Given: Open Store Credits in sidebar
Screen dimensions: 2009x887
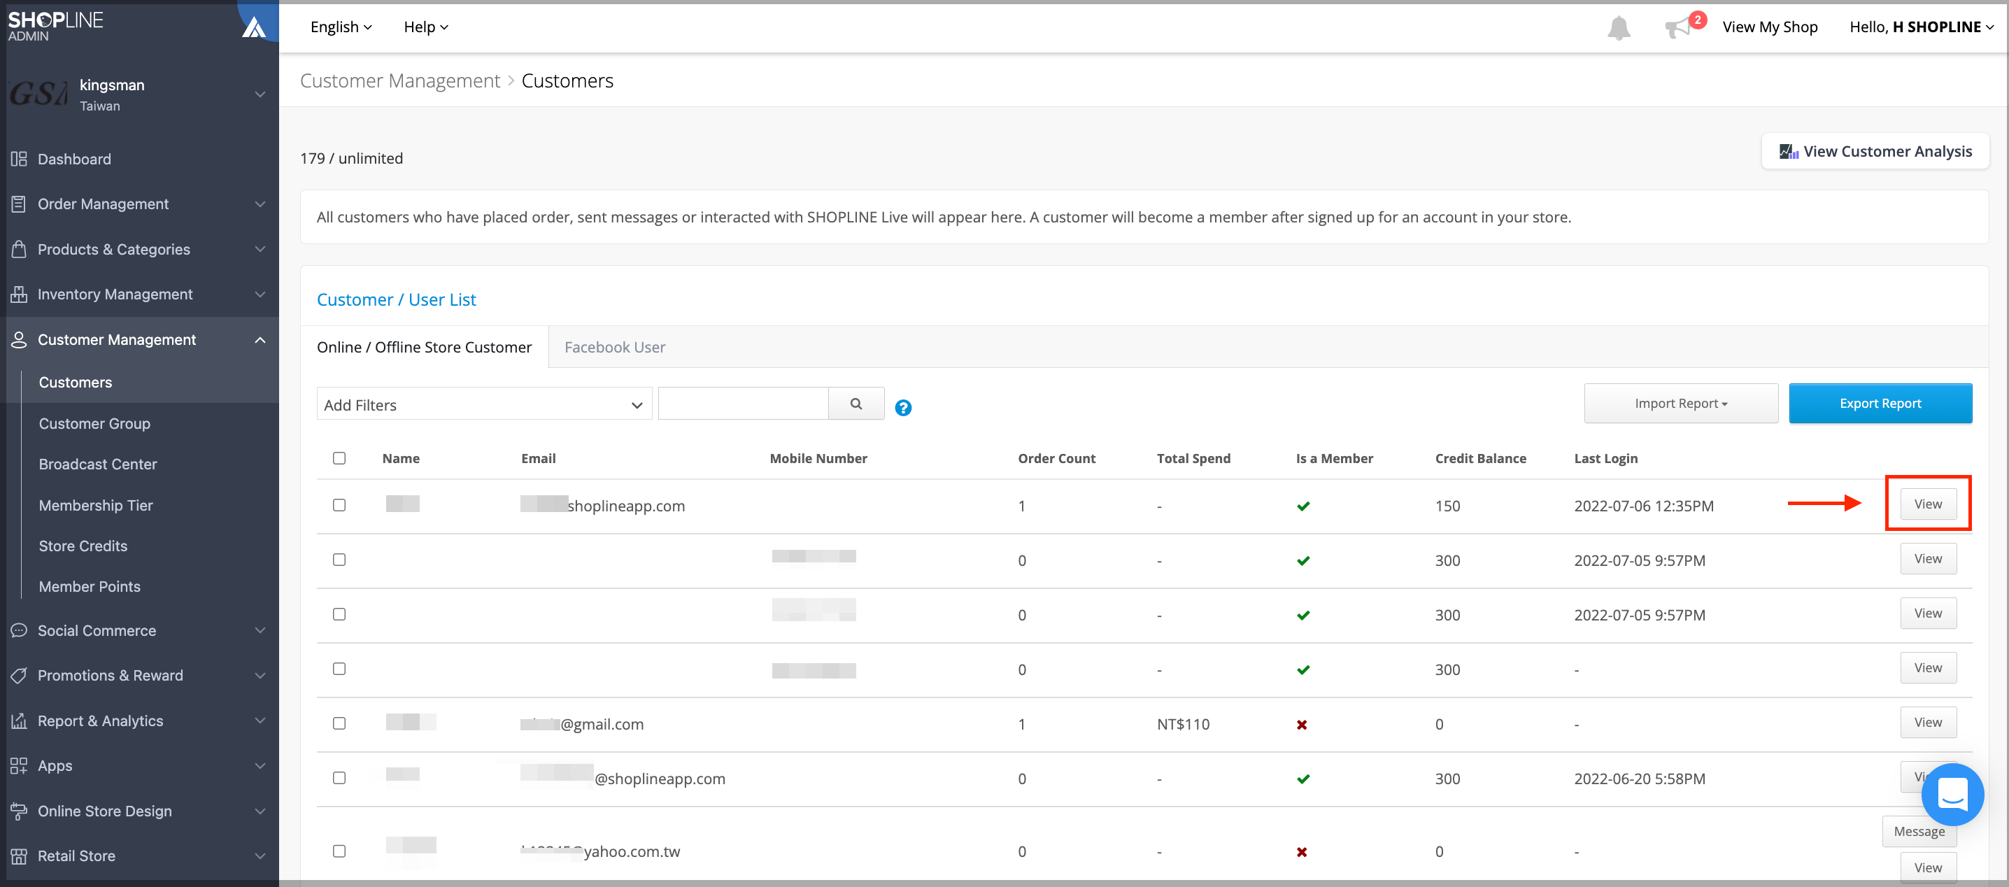Looking at the screenshot, I should 83,546.
